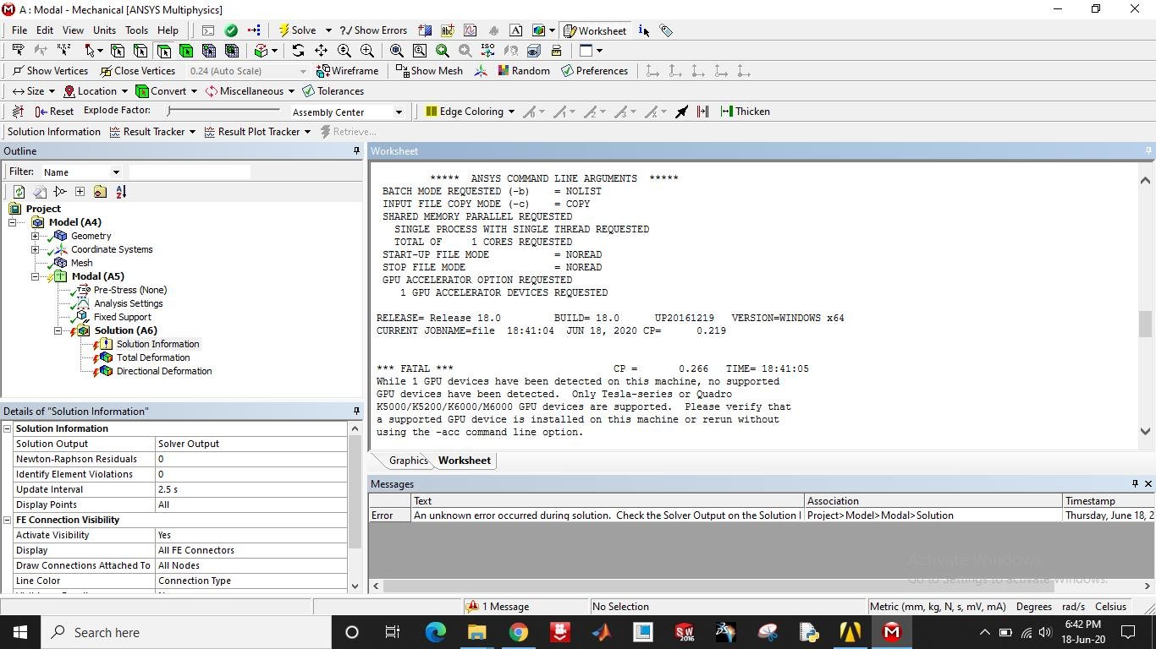Open the Edit menu
Screen dimensions: 1156x649
tap(45, 30)
